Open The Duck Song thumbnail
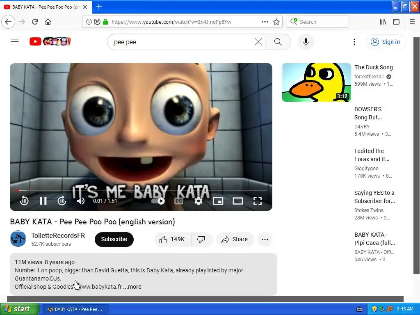Screen dimensions: 420x315 pos(316,82)
